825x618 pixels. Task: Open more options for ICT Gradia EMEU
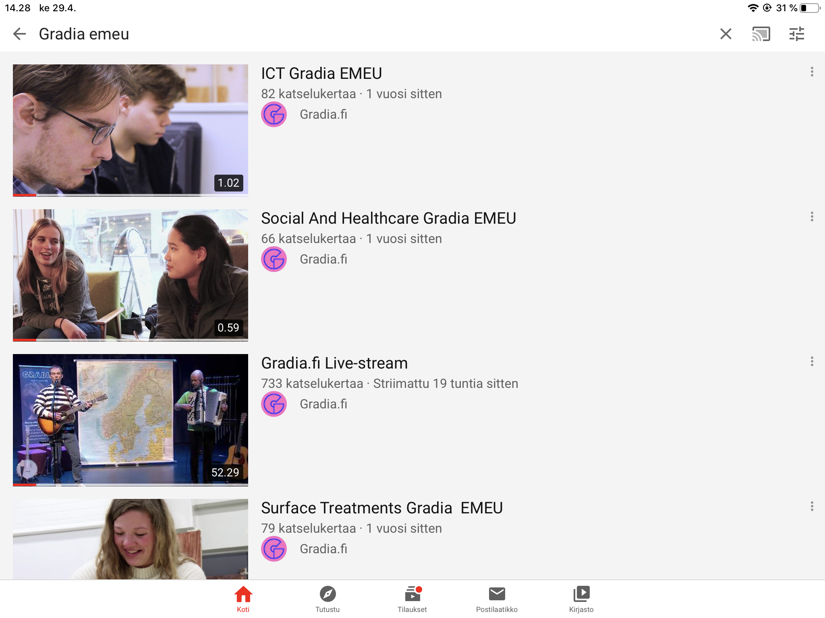(x=812, y=72)
